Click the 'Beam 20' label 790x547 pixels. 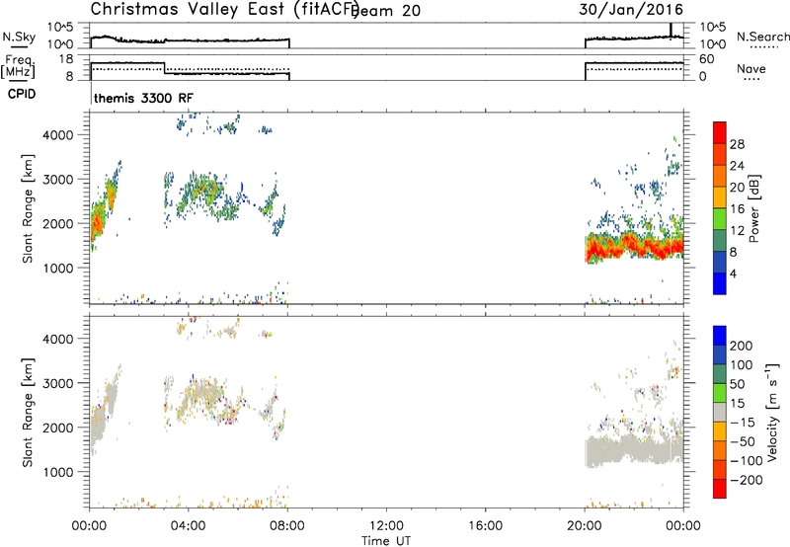[x=386, y=11]
